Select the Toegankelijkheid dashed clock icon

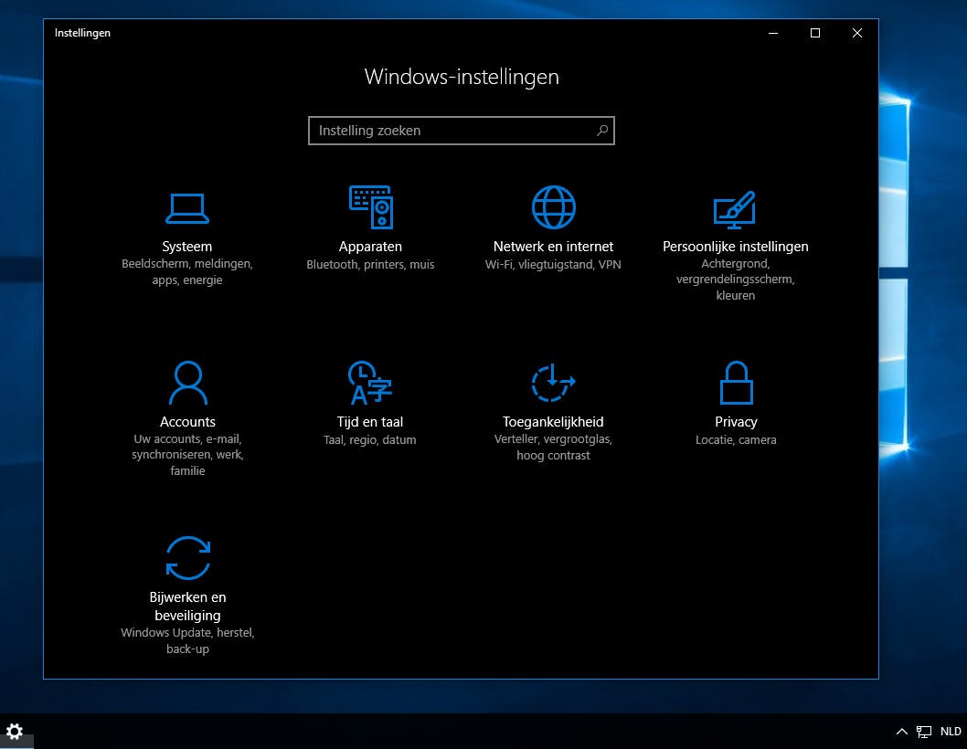point(553,383)
